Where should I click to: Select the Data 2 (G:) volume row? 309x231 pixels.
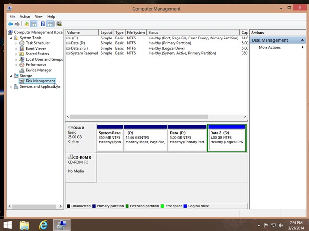point(156,48)
